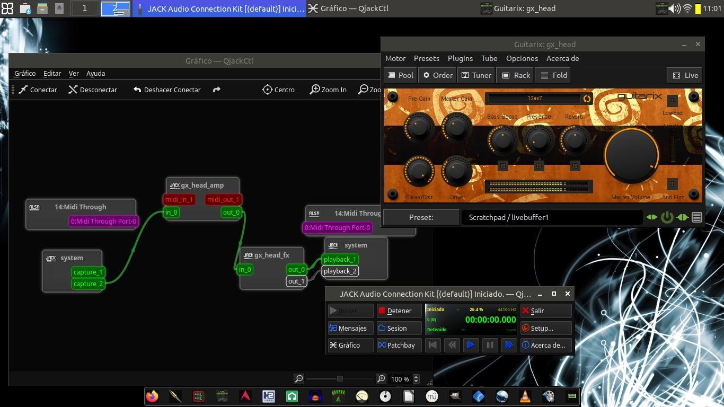Viewport: 724px width, 407px height.
Task: Click the tube refresh icon next to 12ax7
Action: [587, 99]
